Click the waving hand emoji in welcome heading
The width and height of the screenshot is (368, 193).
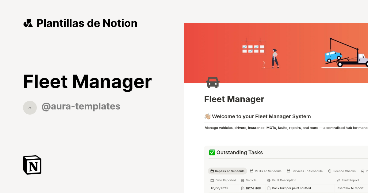point(207,116)
